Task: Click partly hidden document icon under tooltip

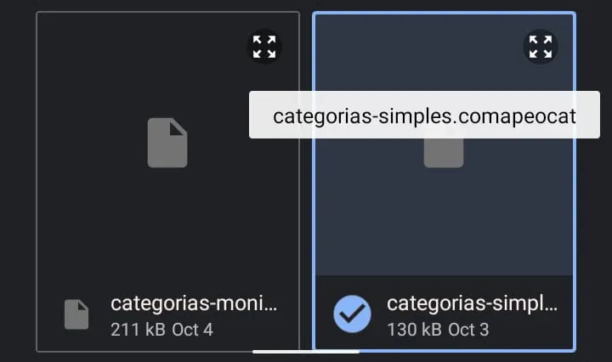Action: 444,154
